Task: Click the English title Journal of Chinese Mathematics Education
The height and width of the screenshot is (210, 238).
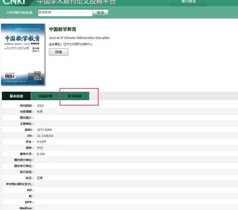Action: tap(79, 38)
